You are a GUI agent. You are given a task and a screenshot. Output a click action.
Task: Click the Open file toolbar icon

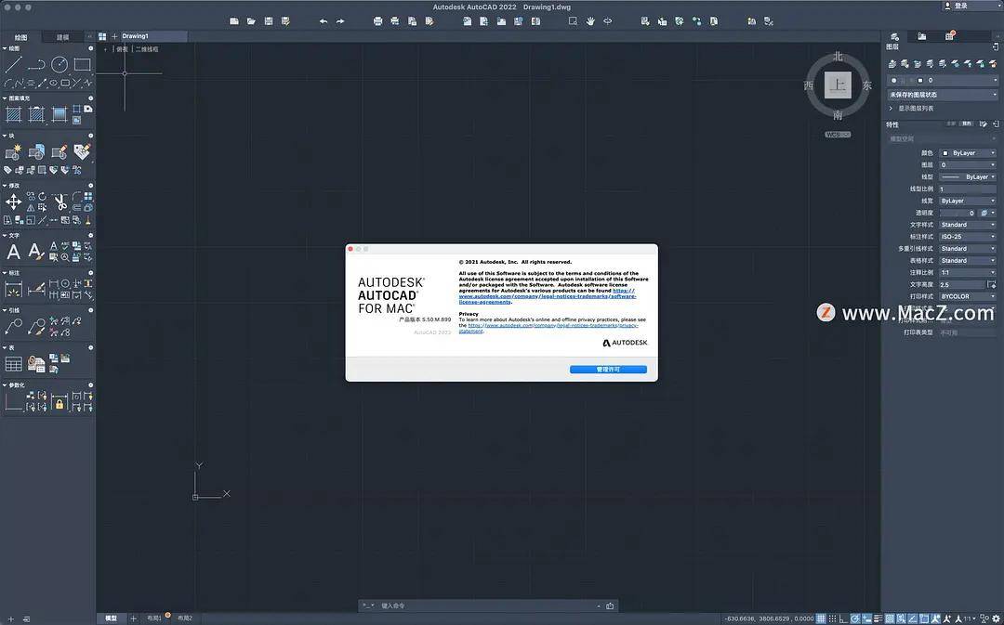252,21
